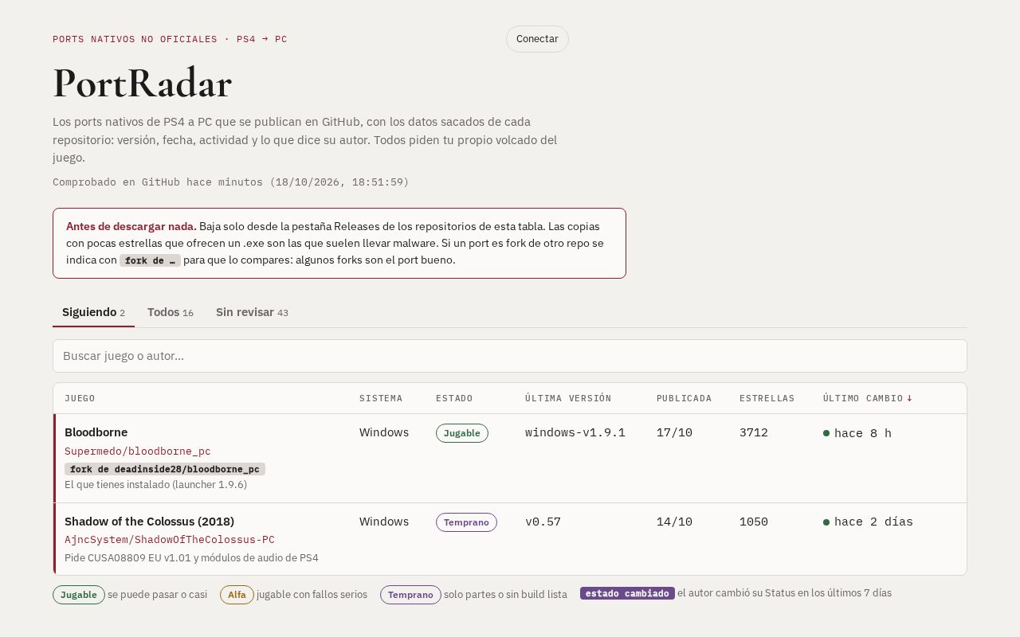Click the fork de deadinside28/bloodborne_pc tag

point(165,469)
